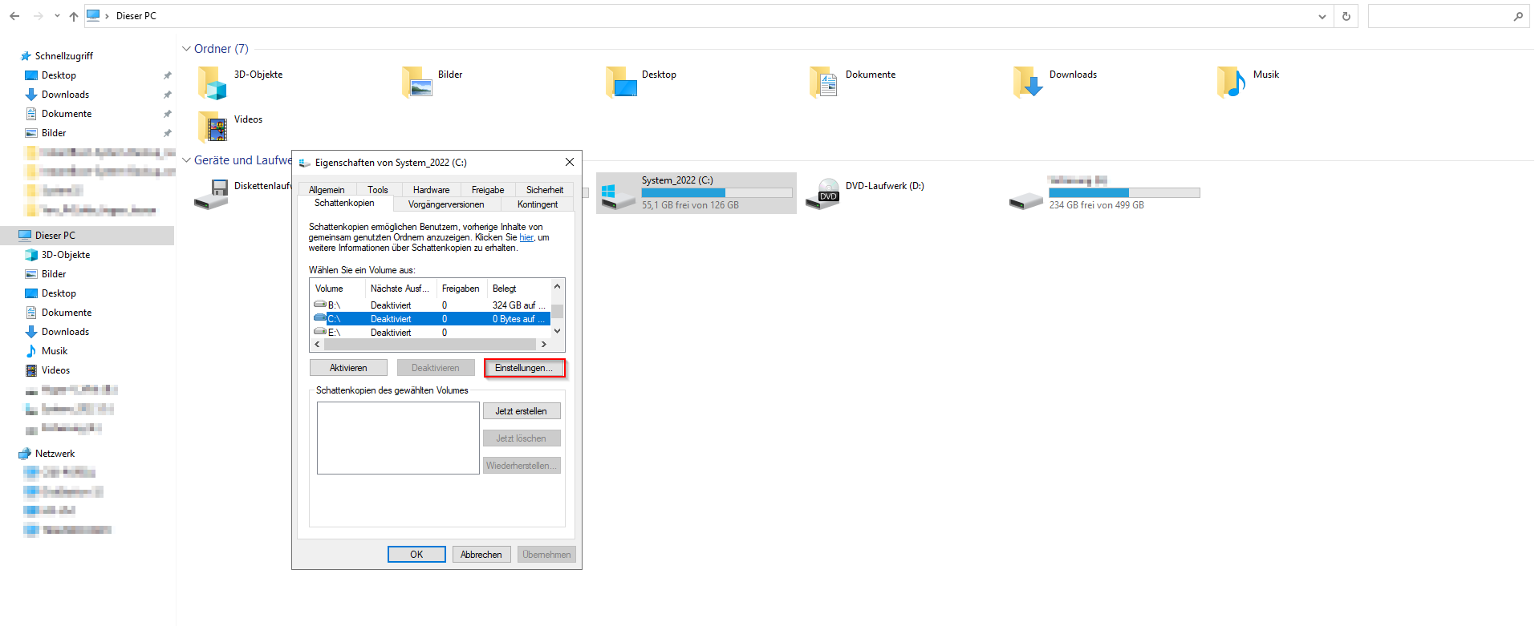The height and width of the screenshot is (626, 1539).
Task: Open the Bilder folder icon
Action: pos(416,83)
